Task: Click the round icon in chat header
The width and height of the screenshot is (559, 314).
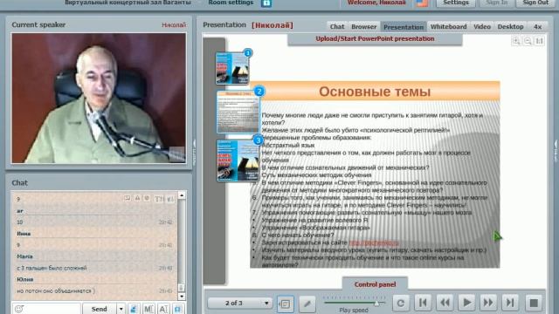Action: pyautogui.click(x=147, y=198)
